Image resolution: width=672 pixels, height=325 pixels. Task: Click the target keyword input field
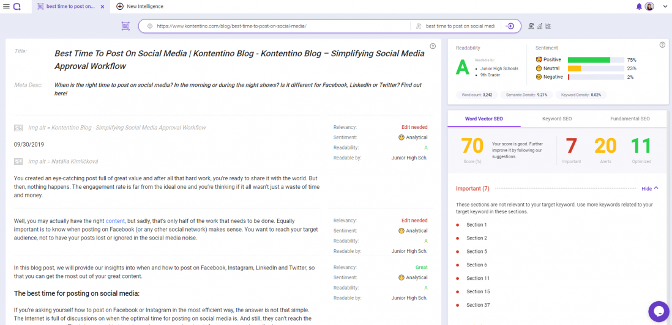(460, 26)
